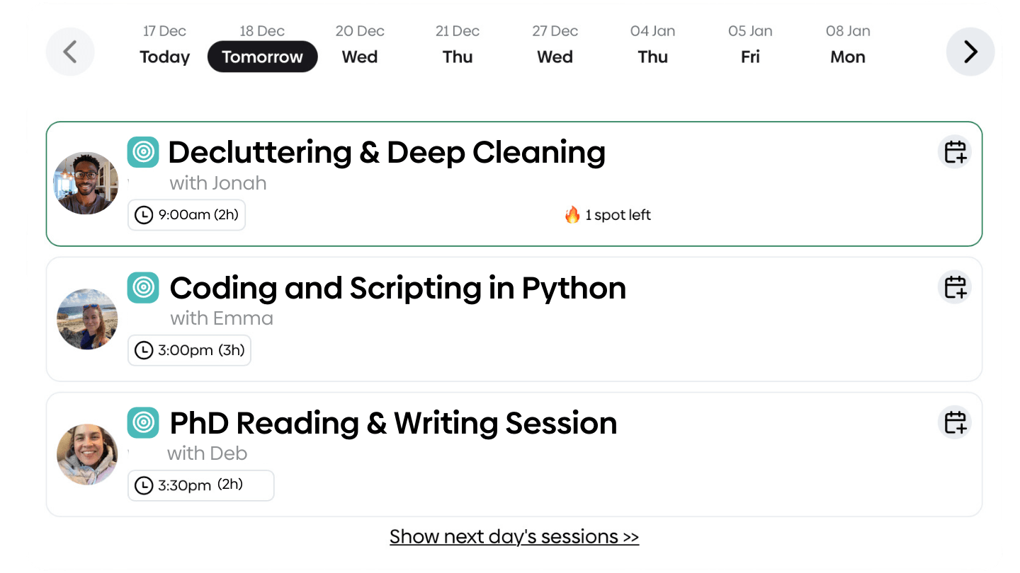Select Mon 08 Jan date
The width and height of the screenshot is (1020, 573).
point(848,45)
